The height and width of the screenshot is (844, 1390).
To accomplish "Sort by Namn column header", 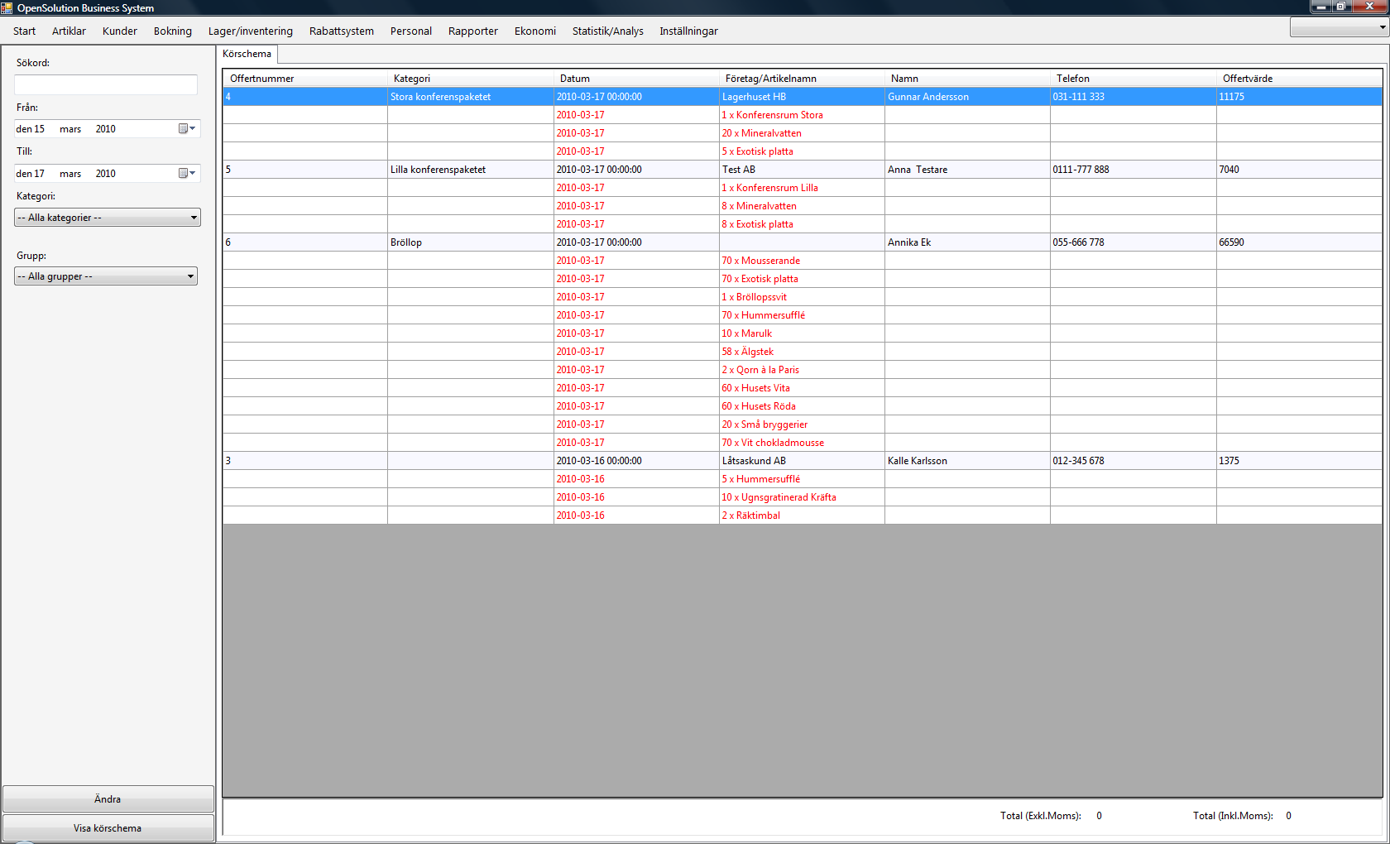I will 967,79.
